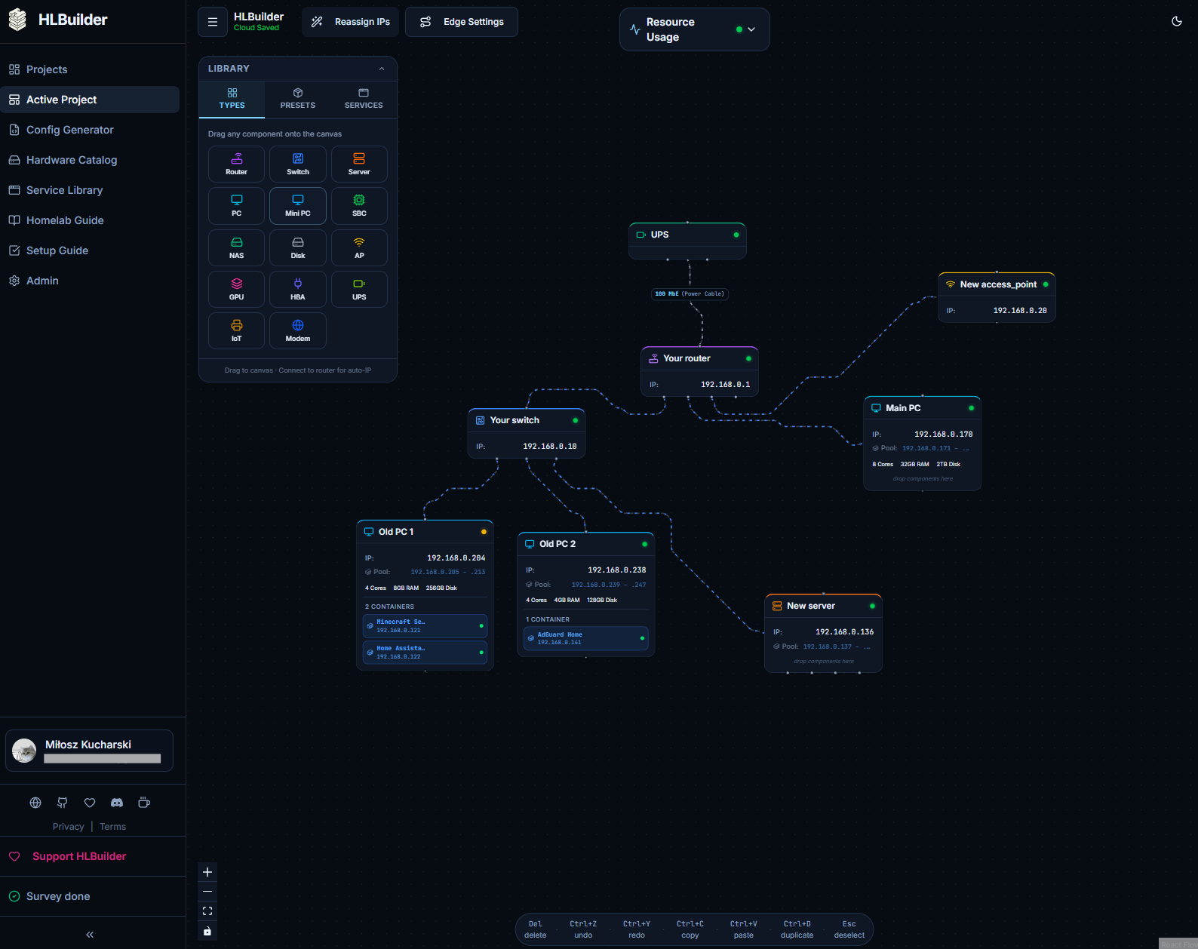Open Service Library page
The width and height of the screenshot is (1198, 949).
(90, 190)
